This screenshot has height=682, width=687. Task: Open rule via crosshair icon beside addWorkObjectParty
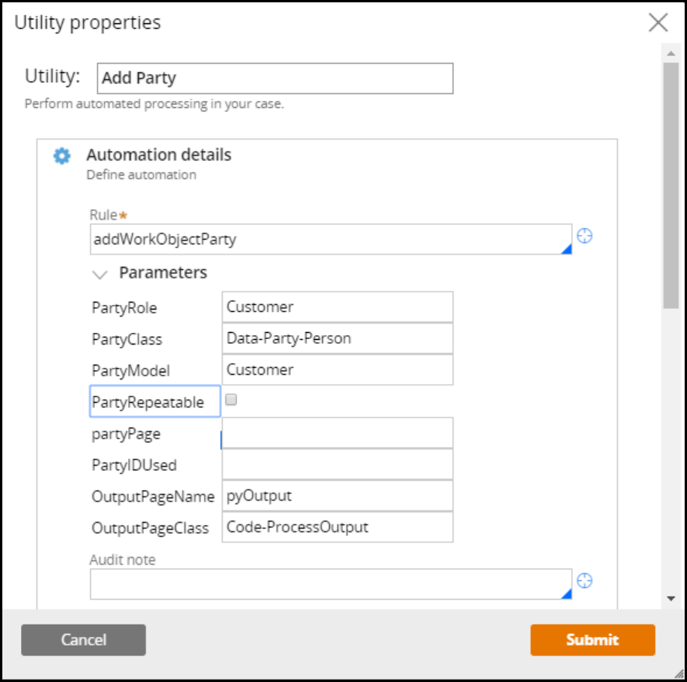coord(585,236)
